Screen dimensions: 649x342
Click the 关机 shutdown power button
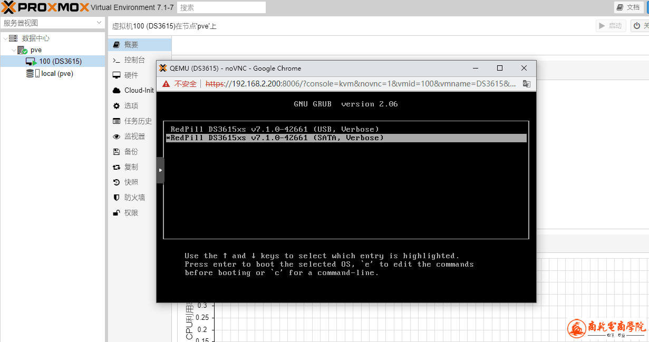click(640, 26)
